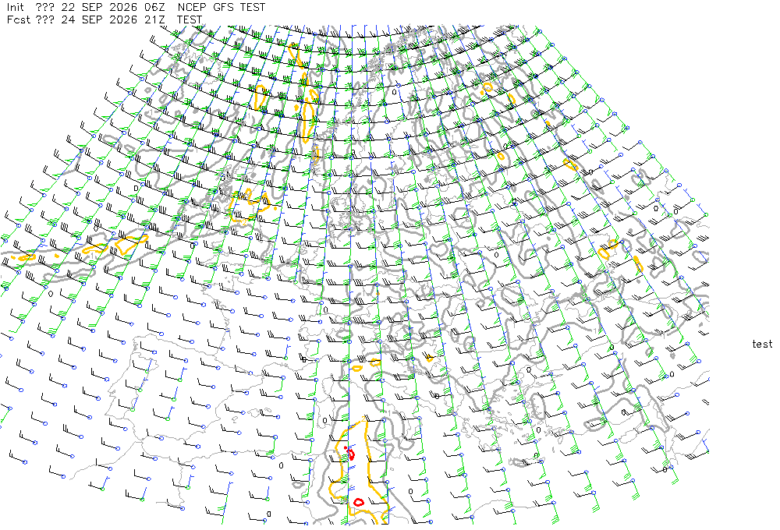Click the small orange contour north of Corsica
The height and width of the screenshot is (530, 780).
[356, 369]
